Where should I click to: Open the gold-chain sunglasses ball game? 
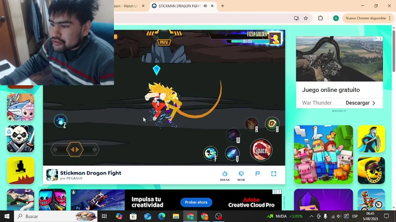click(371, 171)
